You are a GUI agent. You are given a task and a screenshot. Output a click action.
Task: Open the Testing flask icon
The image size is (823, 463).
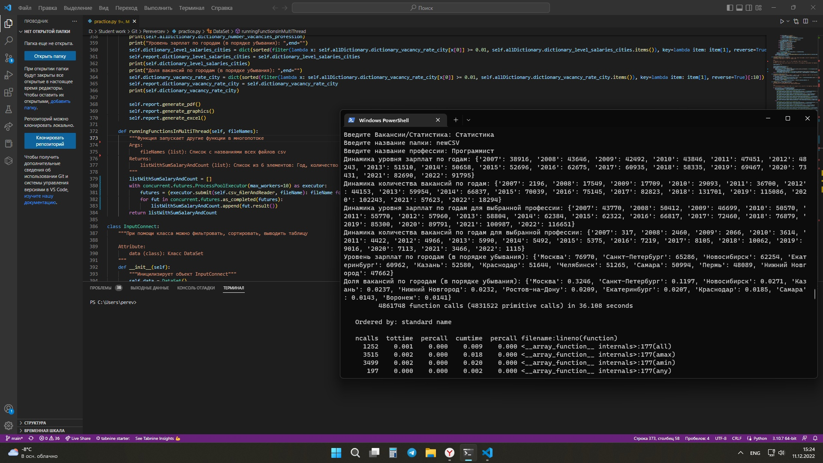click(x=9, y=109)
